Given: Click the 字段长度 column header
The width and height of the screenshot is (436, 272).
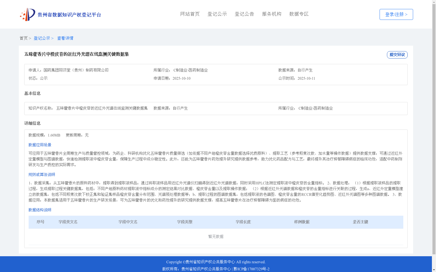Looking at the screenshot, I should 243,222.
